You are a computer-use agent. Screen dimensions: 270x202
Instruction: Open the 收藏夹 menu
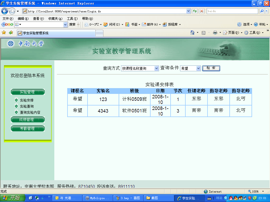coord(55,19)
